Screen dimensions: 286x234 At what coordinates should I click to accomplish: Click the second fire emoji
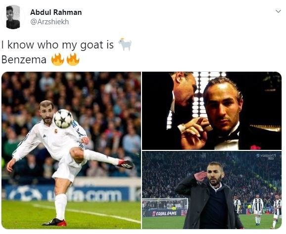[x=73, y=59]
